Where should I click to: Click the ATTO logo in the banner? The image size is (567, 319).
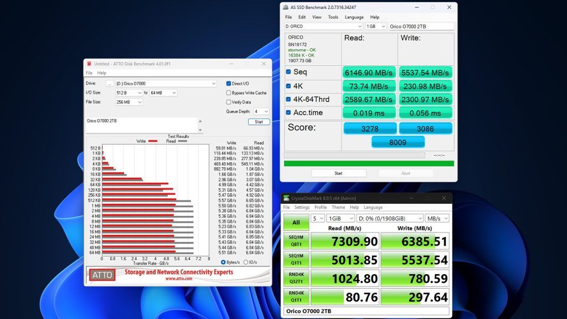click(102, 275)
